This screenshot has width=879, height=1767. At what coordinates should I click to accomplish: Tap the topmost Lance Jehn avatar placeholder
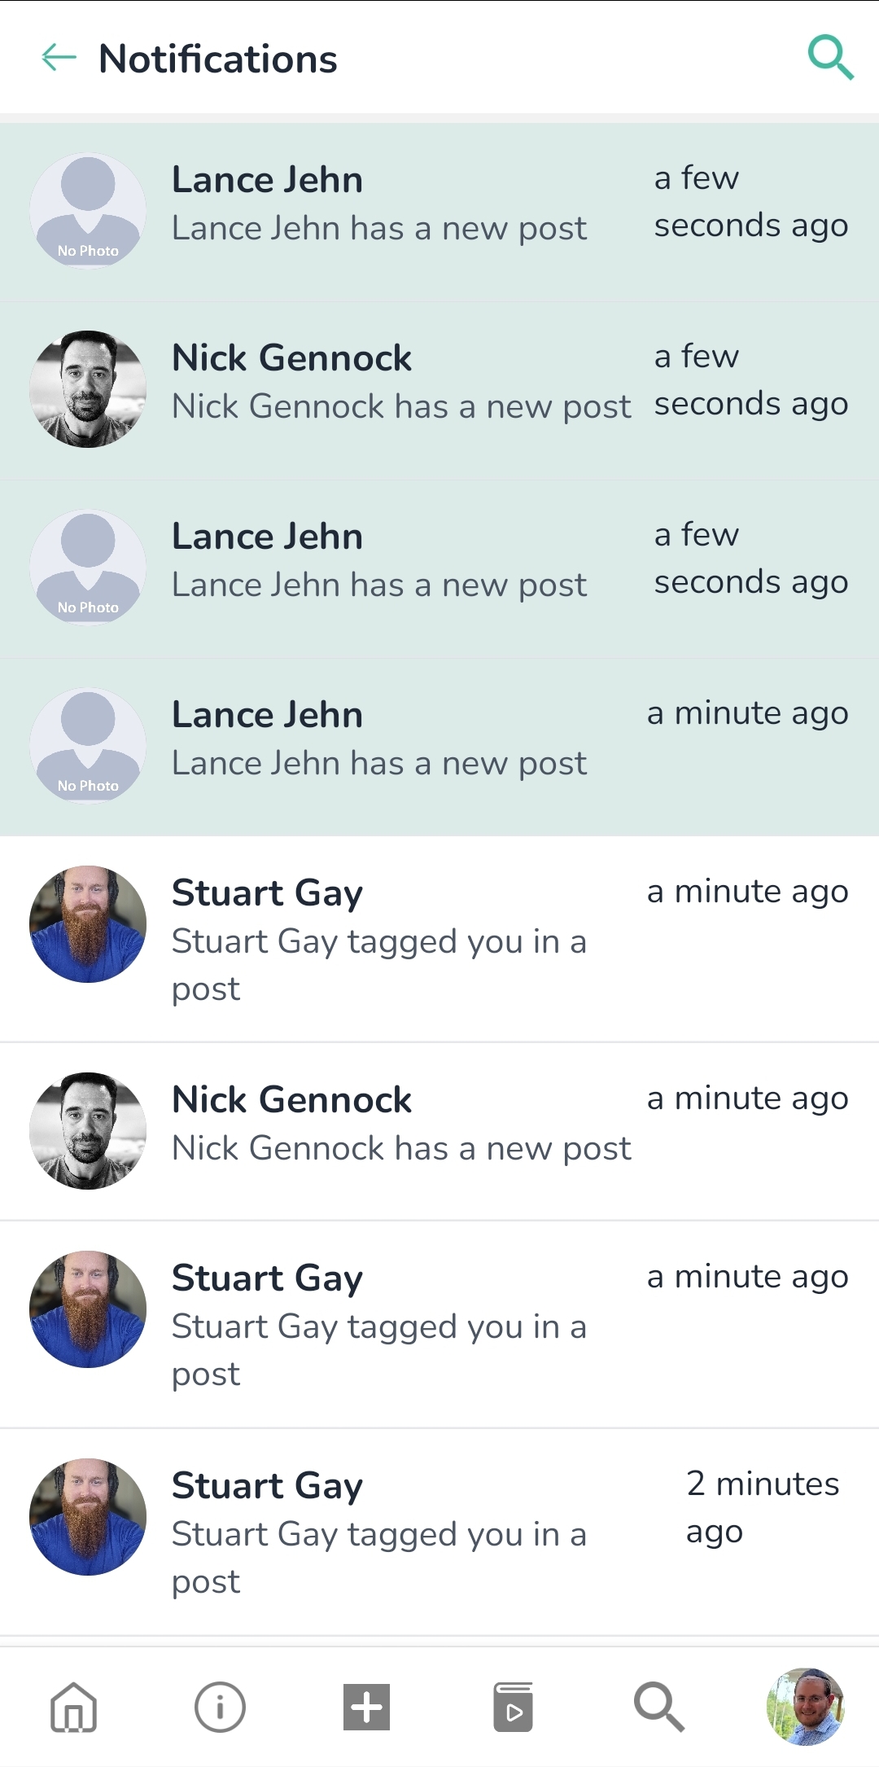[88, 211]
